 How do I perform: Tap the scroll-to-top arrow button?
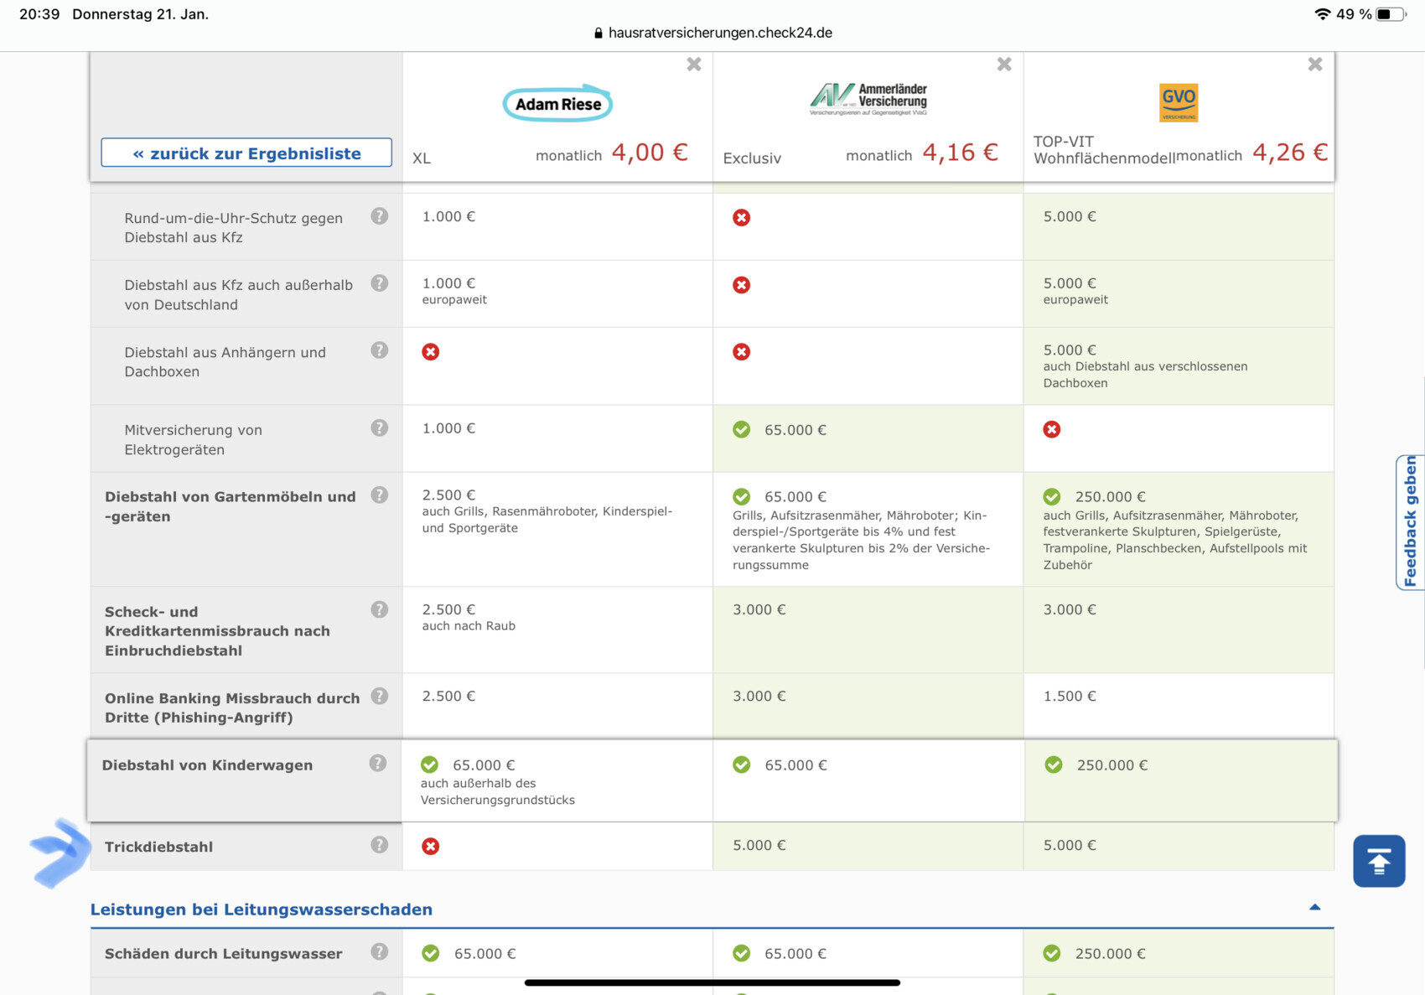coord(1378,861)
